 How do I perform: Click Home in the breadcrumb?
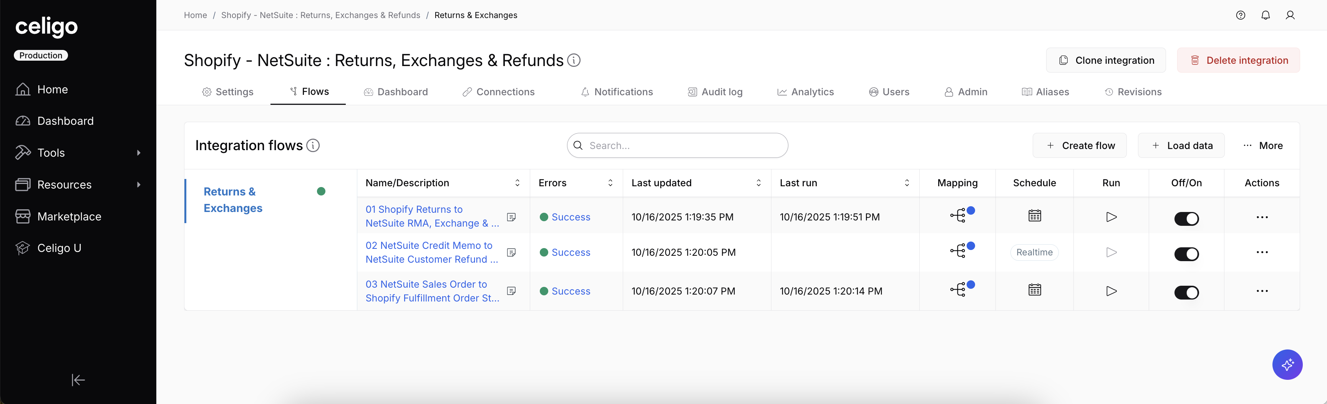(195, 15)
